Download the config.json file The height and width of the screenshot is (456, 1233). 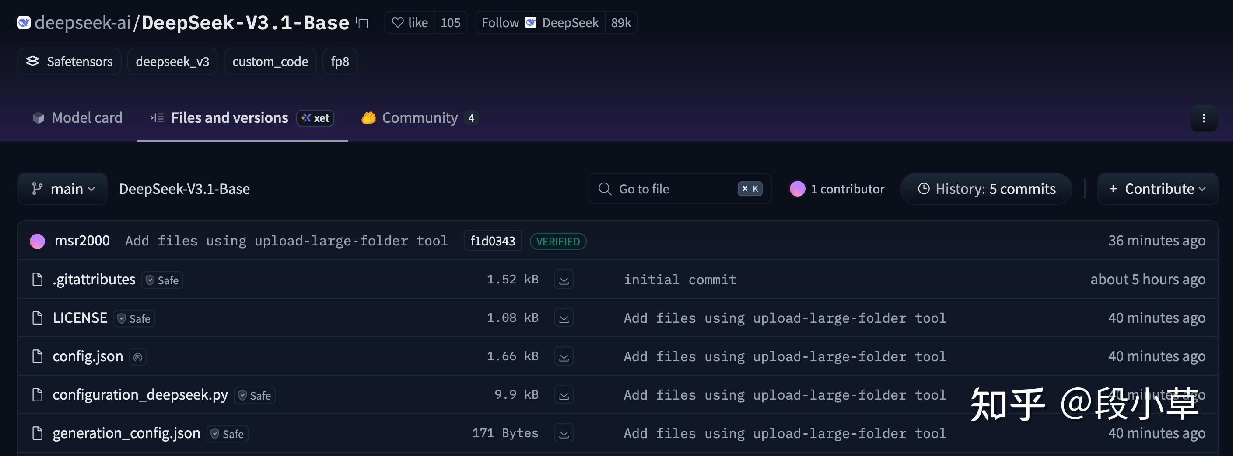[x=564, y=356]
